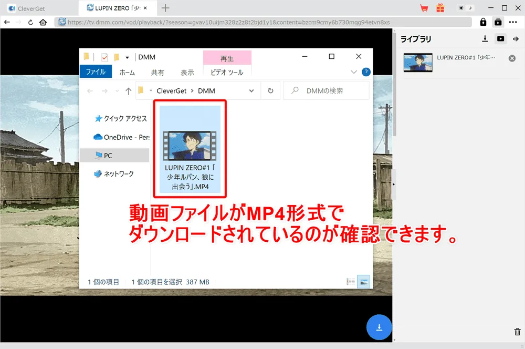
Task: Click DMM in the breadcrumb path
Action: coord(206,91)
